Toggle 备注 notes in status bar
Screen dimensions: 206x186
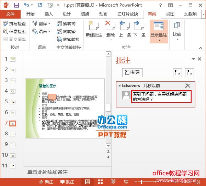[x=46, y=182]
